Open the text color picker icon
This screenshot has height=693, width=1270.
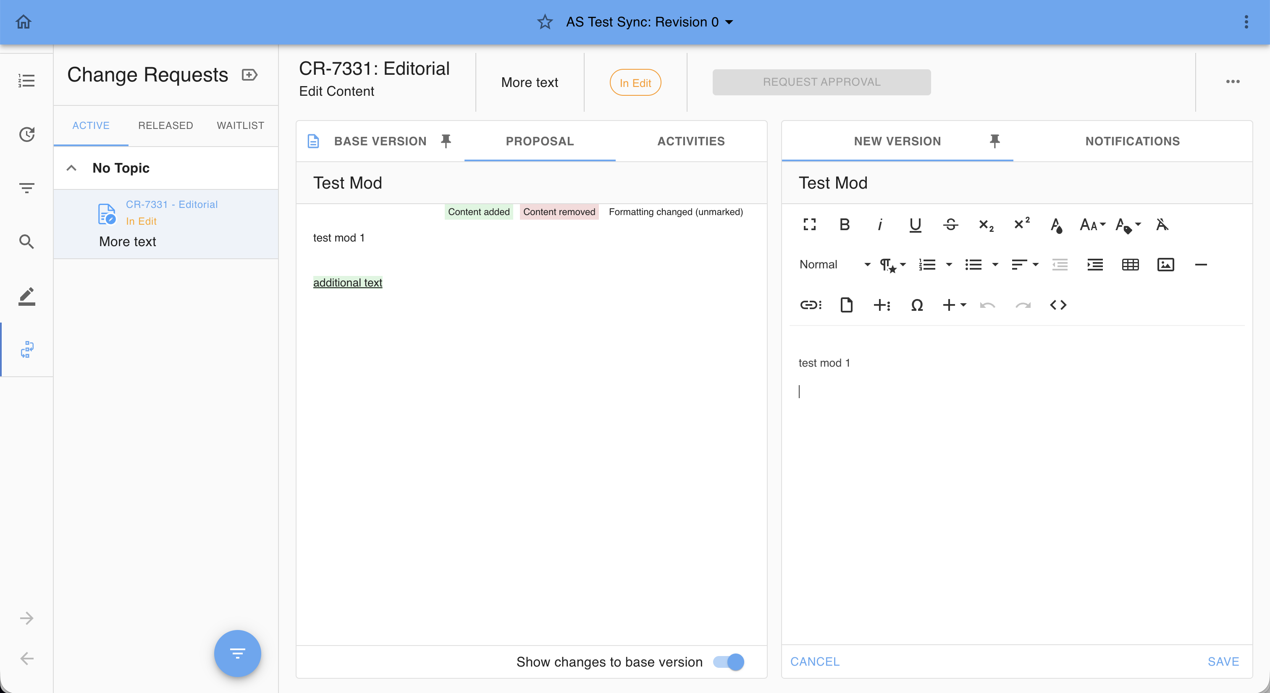click(1056, 225)
